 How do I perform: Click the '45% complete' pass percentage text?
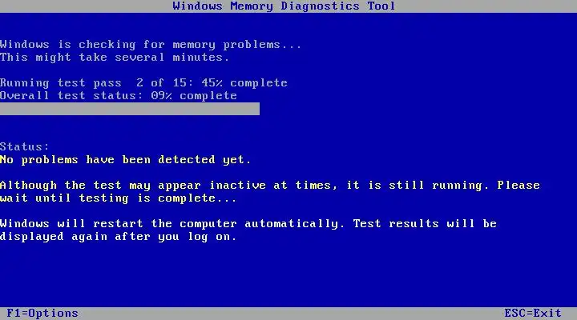coord(244,82)
